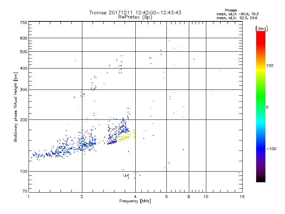
Task: Click the 'Frequency [MHz]' x-axis label
Action: [x=135, y=201]
